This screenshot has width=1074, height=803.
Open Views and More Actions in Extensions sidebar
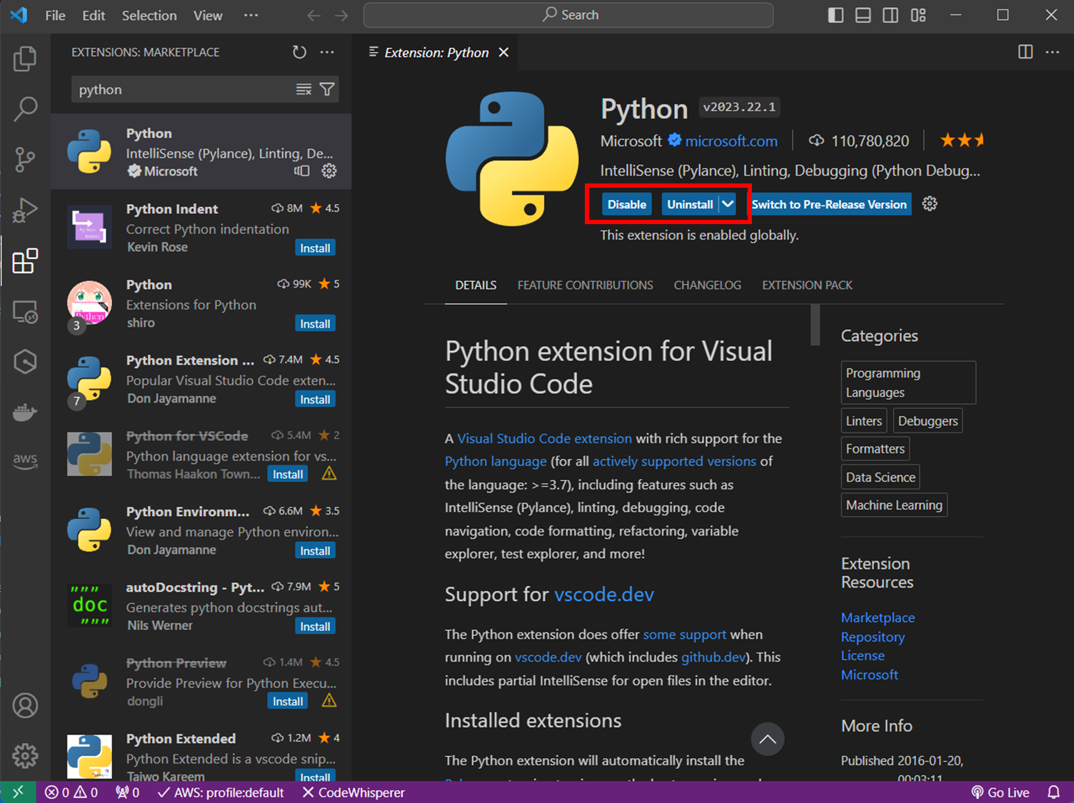(327, 52)
